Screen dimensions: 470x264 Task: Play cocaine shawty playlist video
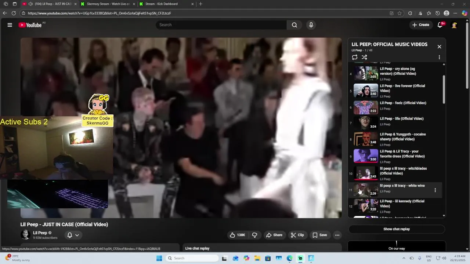[395, 139]
